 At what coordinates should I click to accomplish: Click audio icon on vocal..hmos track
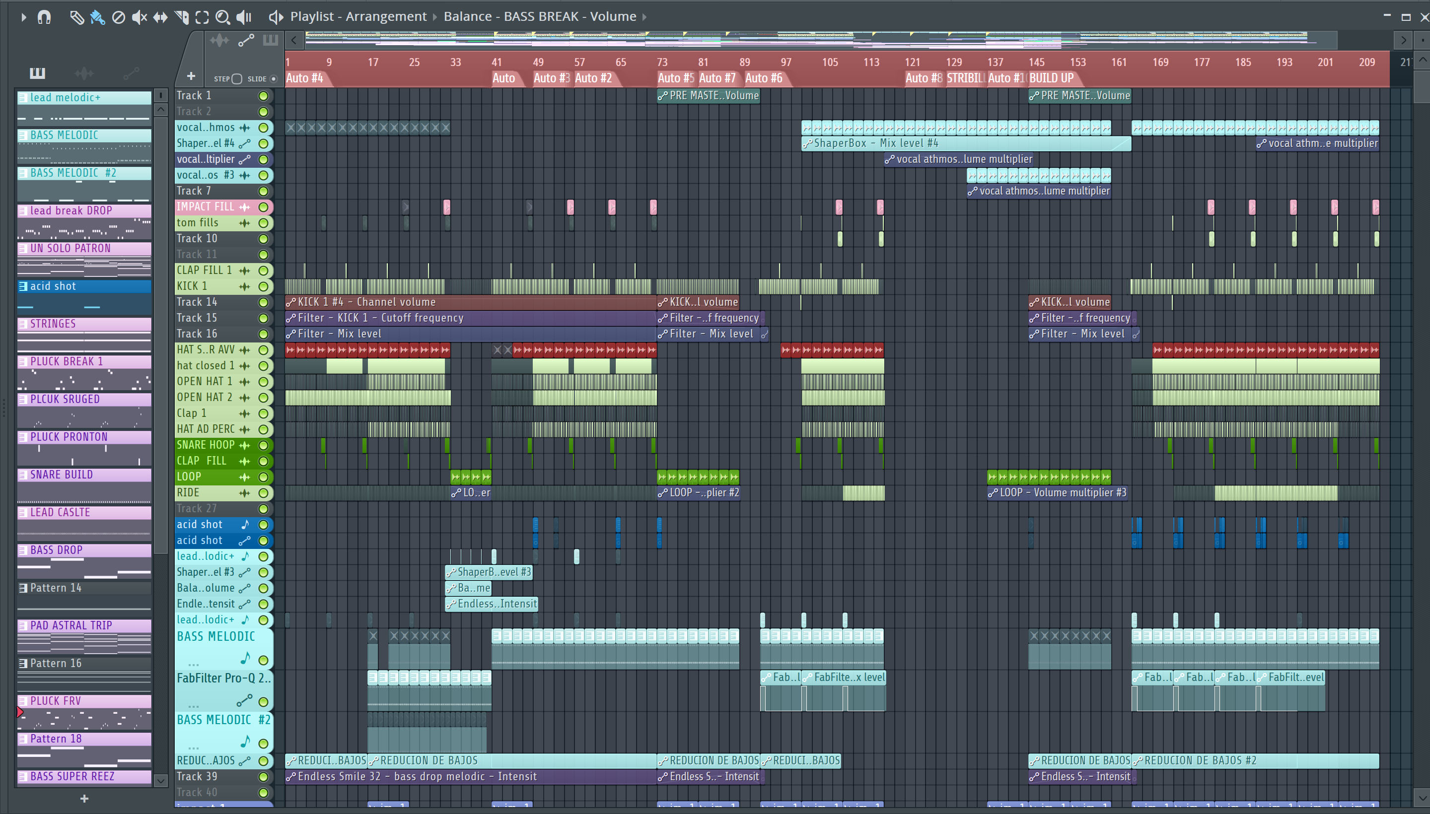tap(244, 128)
